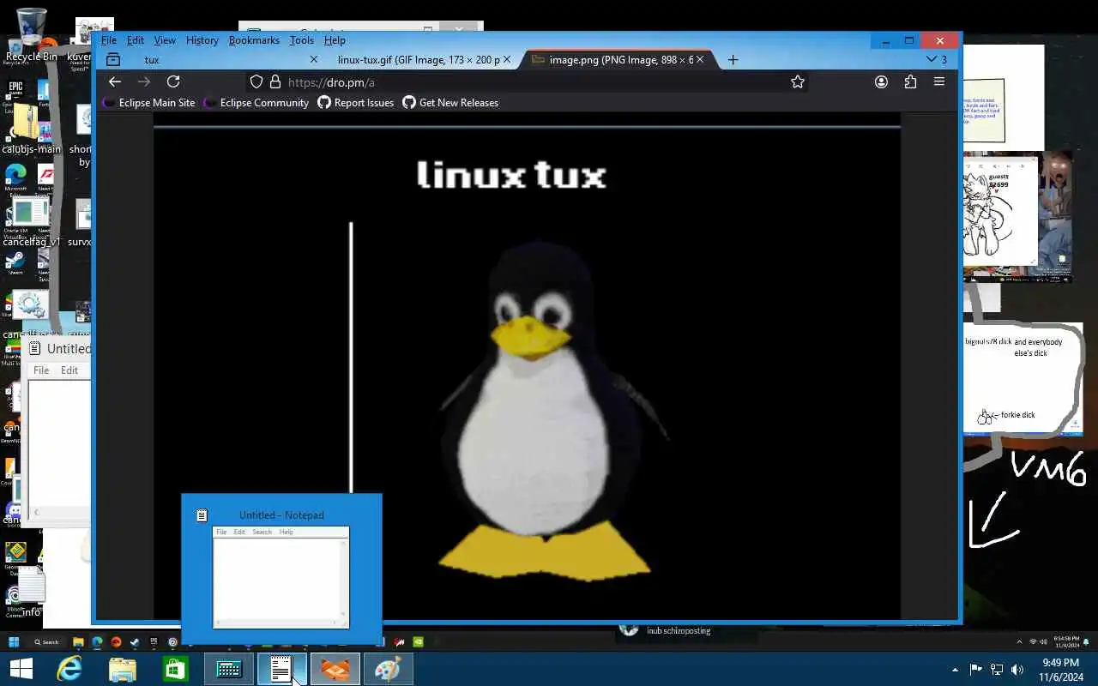Open the volume speaker tray icon
The width and height of the screenshot is (1098, 686).
(x=1017, y=670)
